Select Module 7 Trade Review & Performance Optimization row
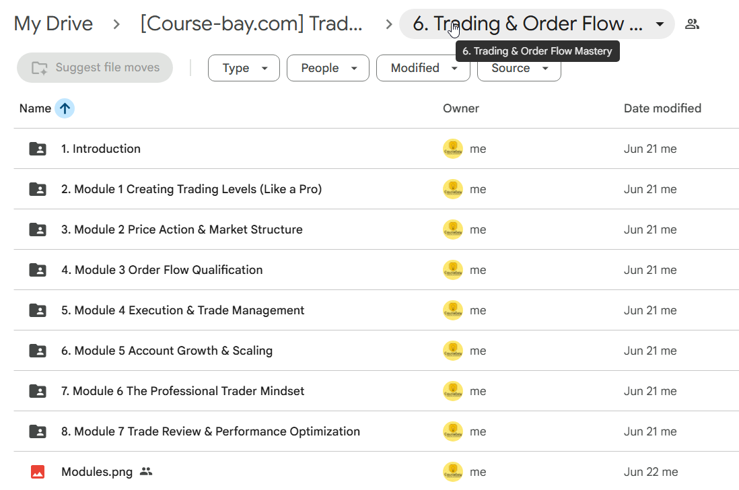Viewport: 739px width, 490px height. (x=376, y=431)
